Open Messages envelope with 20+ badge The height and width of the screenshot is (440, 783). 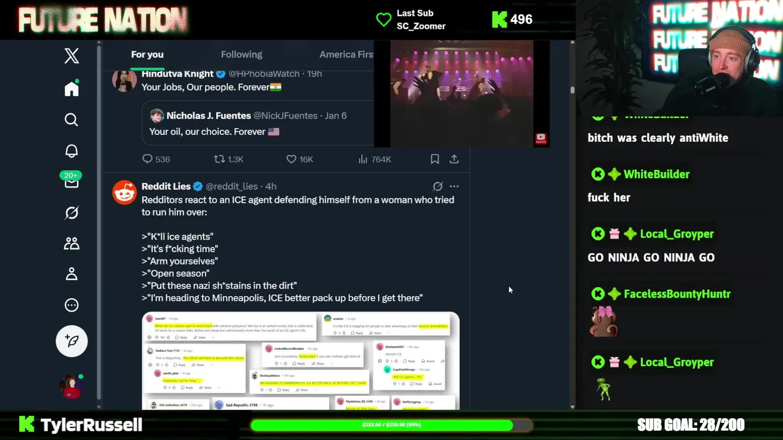point(72,180)
